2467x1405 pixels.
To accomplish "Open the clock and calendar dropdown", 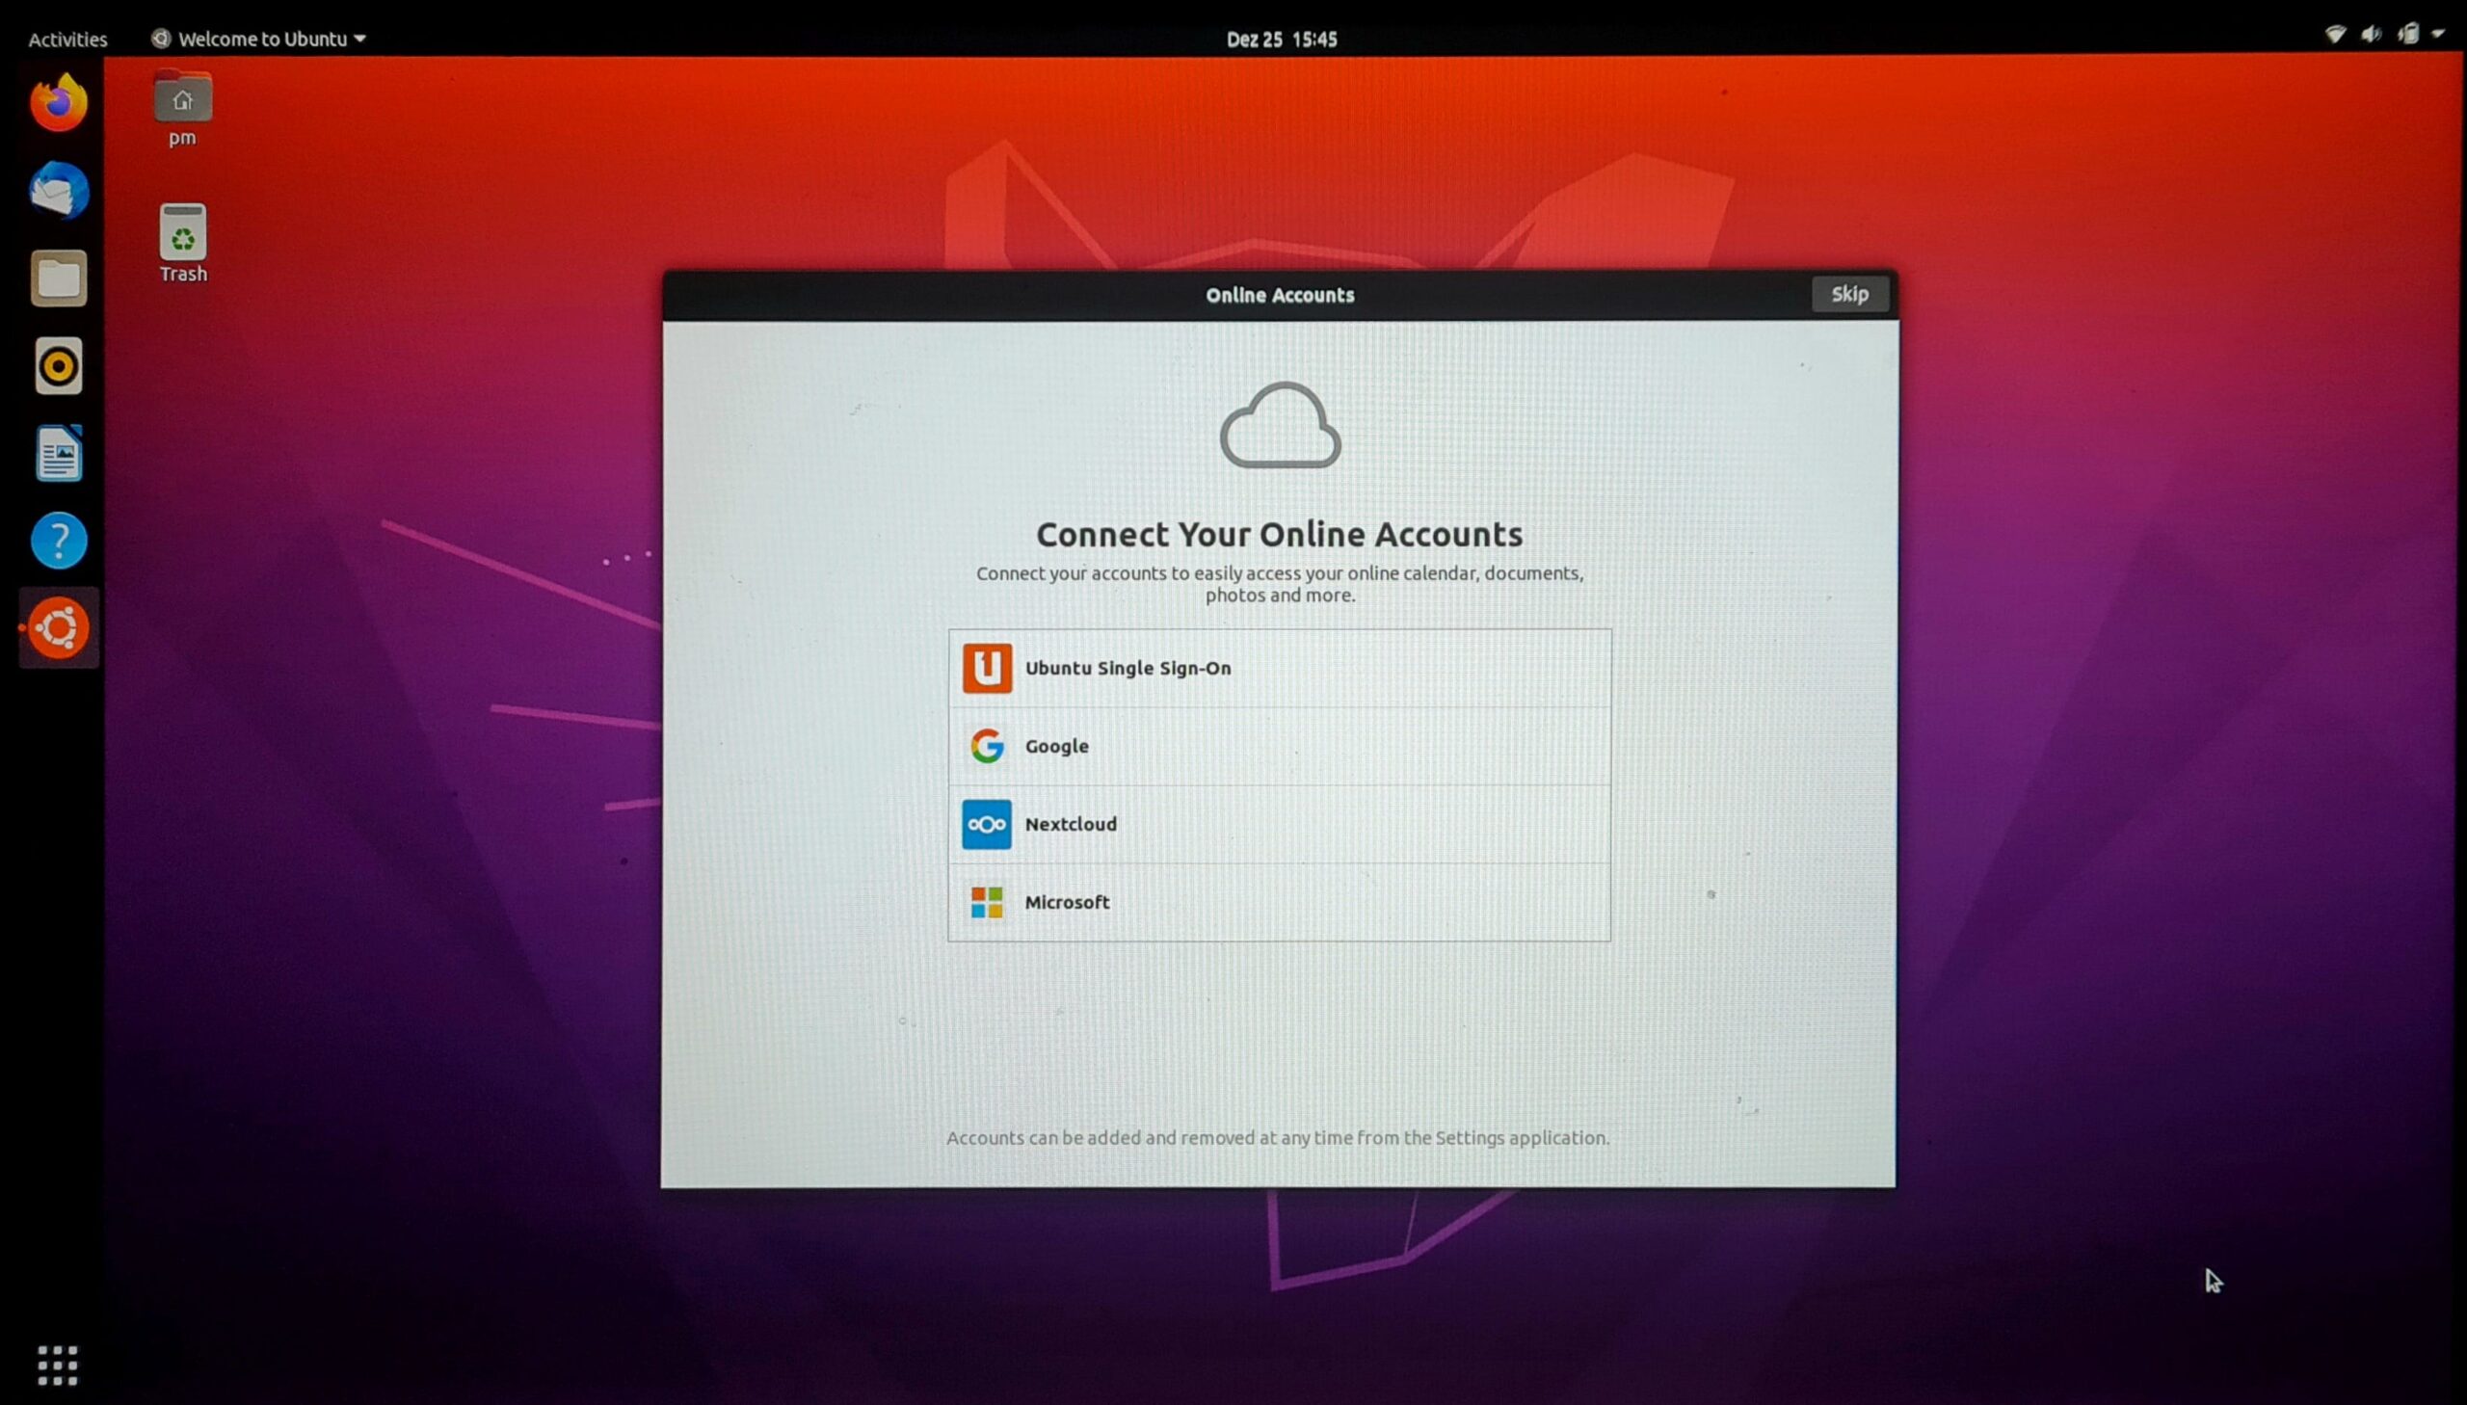I will click(x=1281, y=39).
